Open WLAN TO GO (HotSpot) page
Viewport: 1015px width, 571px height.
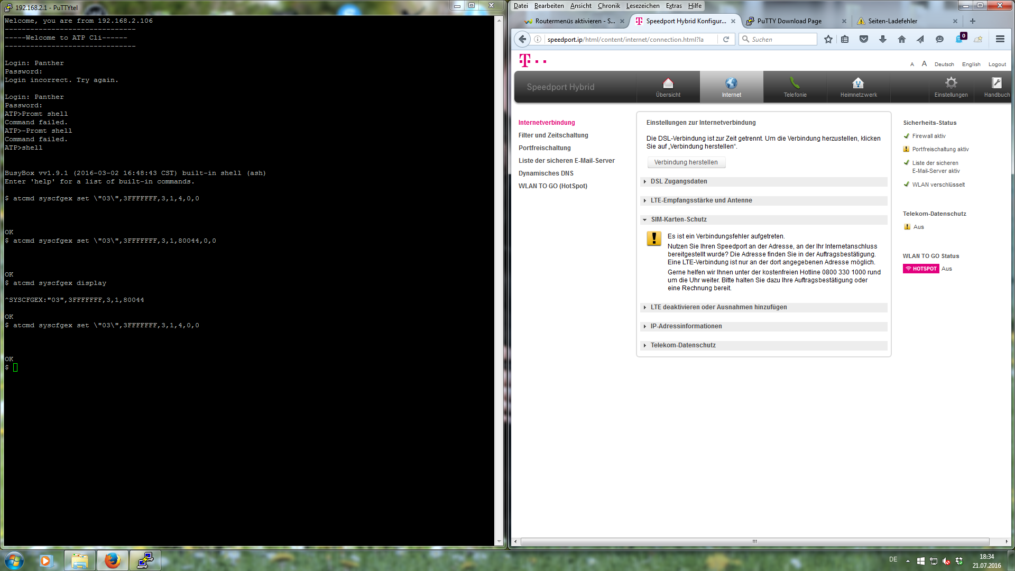[x=552, y=186]
